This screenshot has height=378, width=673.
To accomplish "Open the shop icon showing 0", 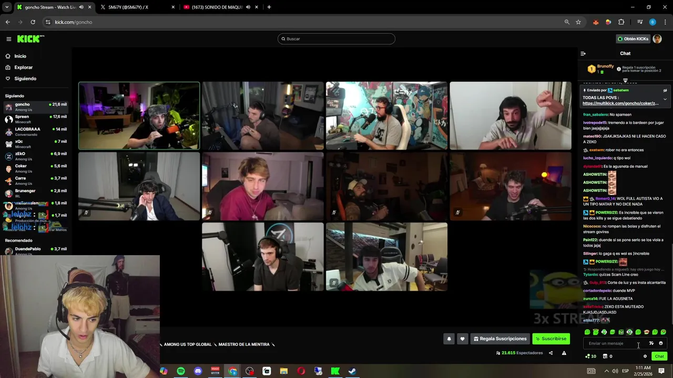I will (x=607, y=356).
